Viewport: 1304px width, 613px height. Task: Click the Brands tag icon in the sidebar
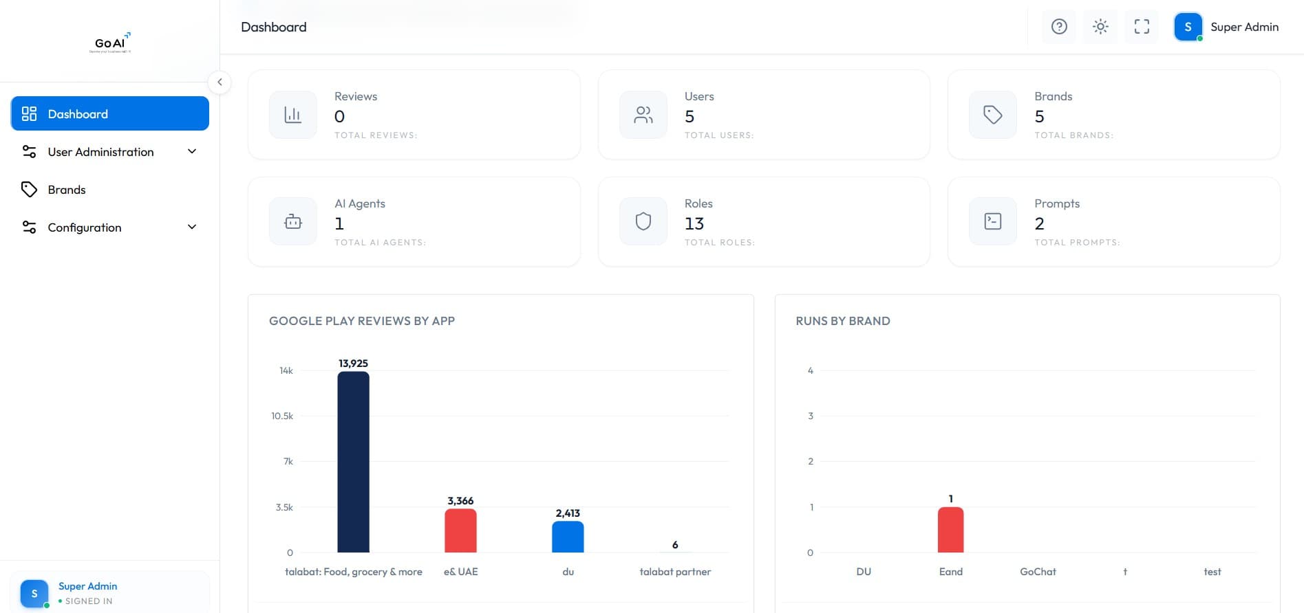29,190
